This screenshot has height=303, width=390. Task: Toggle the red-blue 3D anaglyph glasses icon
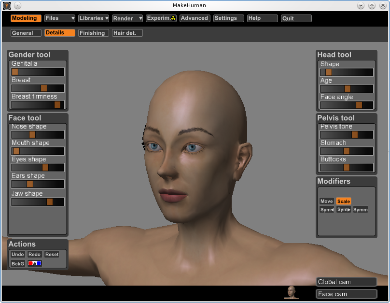pyautogui.click(x=35, y=263)
